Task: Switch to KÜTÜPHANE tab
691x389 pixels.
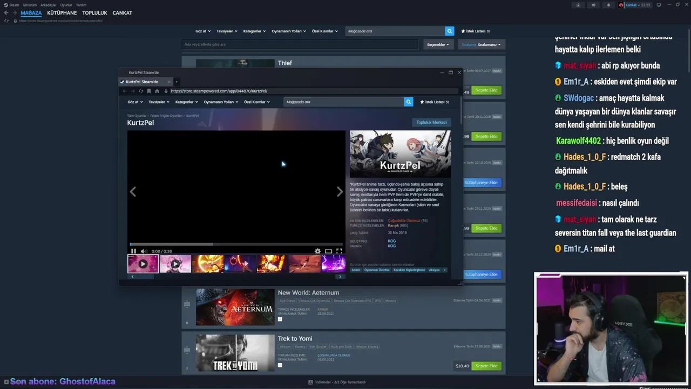Action: [x=62, y=12]
